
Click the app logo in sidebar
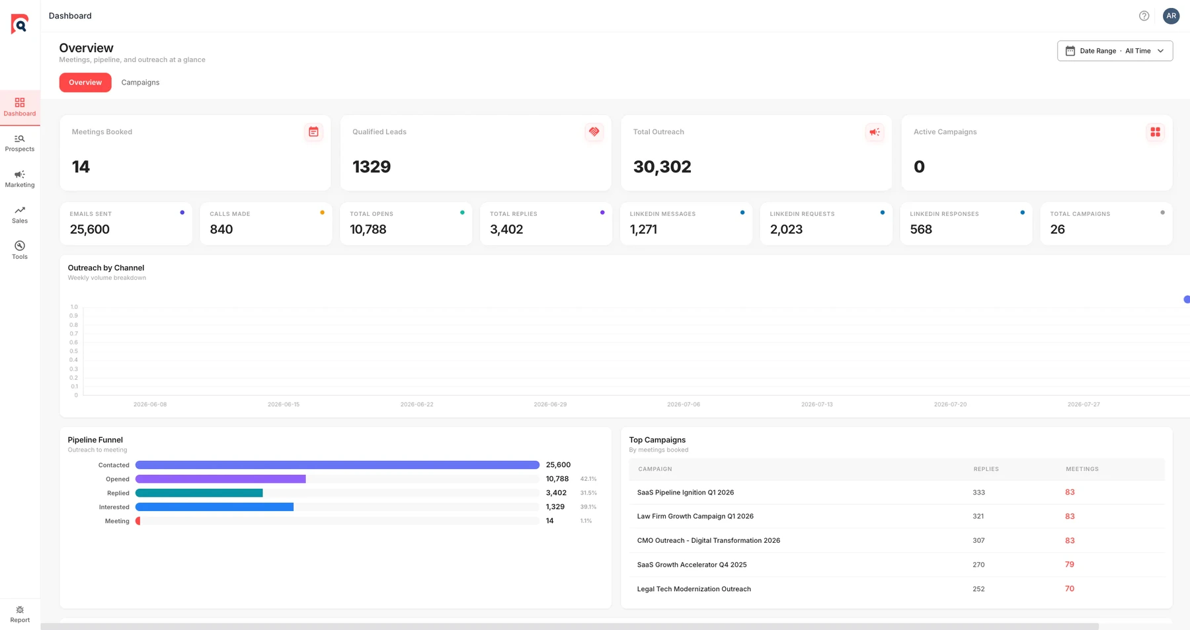coord(20,24)
